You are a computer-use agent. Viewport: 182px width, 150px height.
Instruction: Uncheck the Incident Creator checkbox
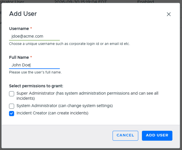point(12,114)
